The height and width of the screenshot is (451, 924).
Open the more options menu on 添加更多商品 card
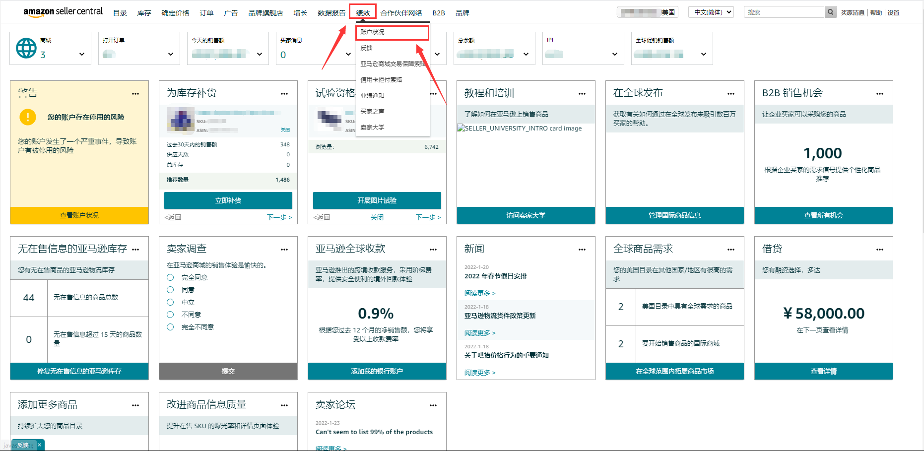pos(135,405)
